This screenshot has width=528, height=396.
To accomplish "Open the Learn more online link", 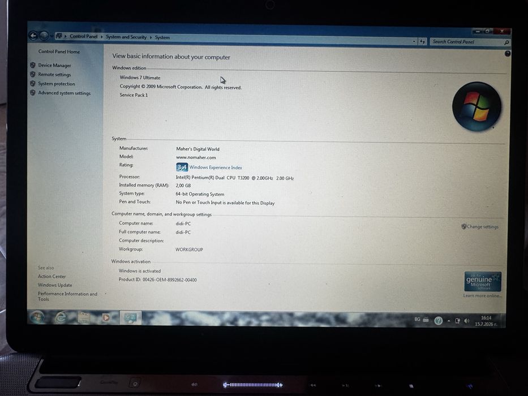I will point(482,296).
